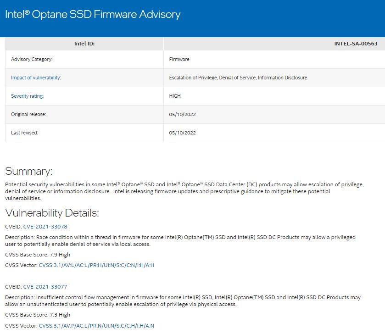Screen dimensions: 385x334
Task: Click the Intel Optane SSD Firmware Advisory title
Action: [93, 14]
